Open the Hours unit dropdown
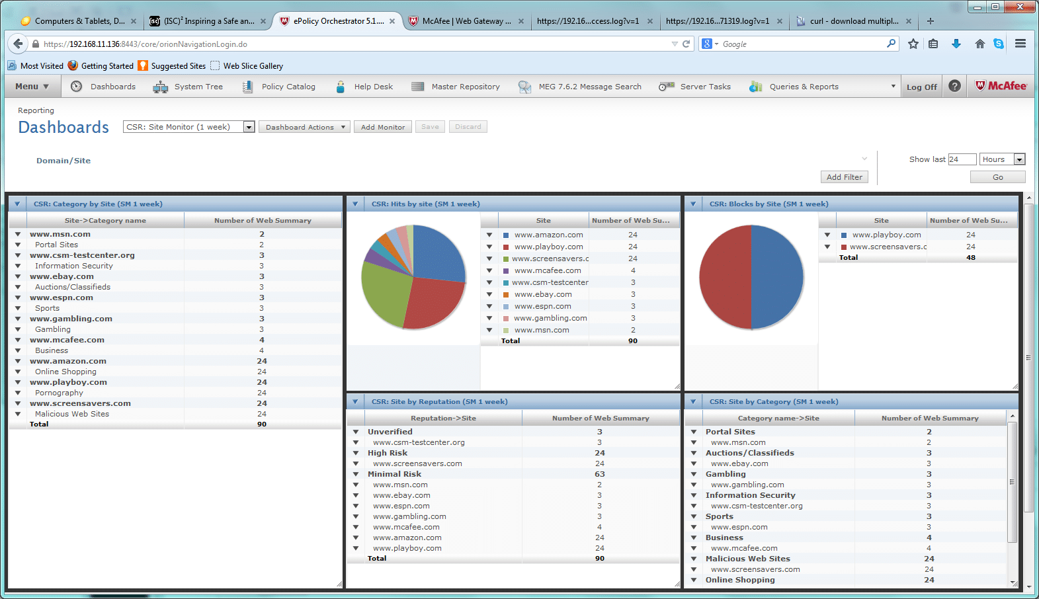This screenshot has width=1039, height=599. pos(1003,159)
